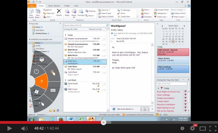
Task: Open Colin Brace's RE: Status report message
Action: 85,68
